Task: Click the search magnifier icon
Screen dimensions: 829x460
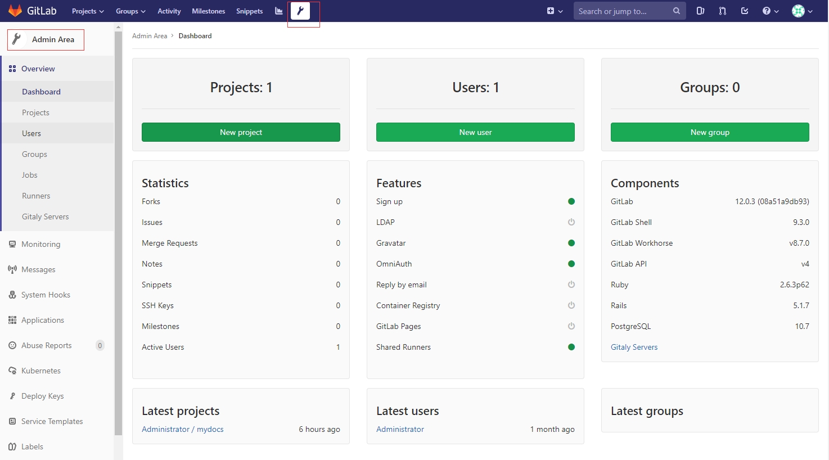Action: point(676,11)
